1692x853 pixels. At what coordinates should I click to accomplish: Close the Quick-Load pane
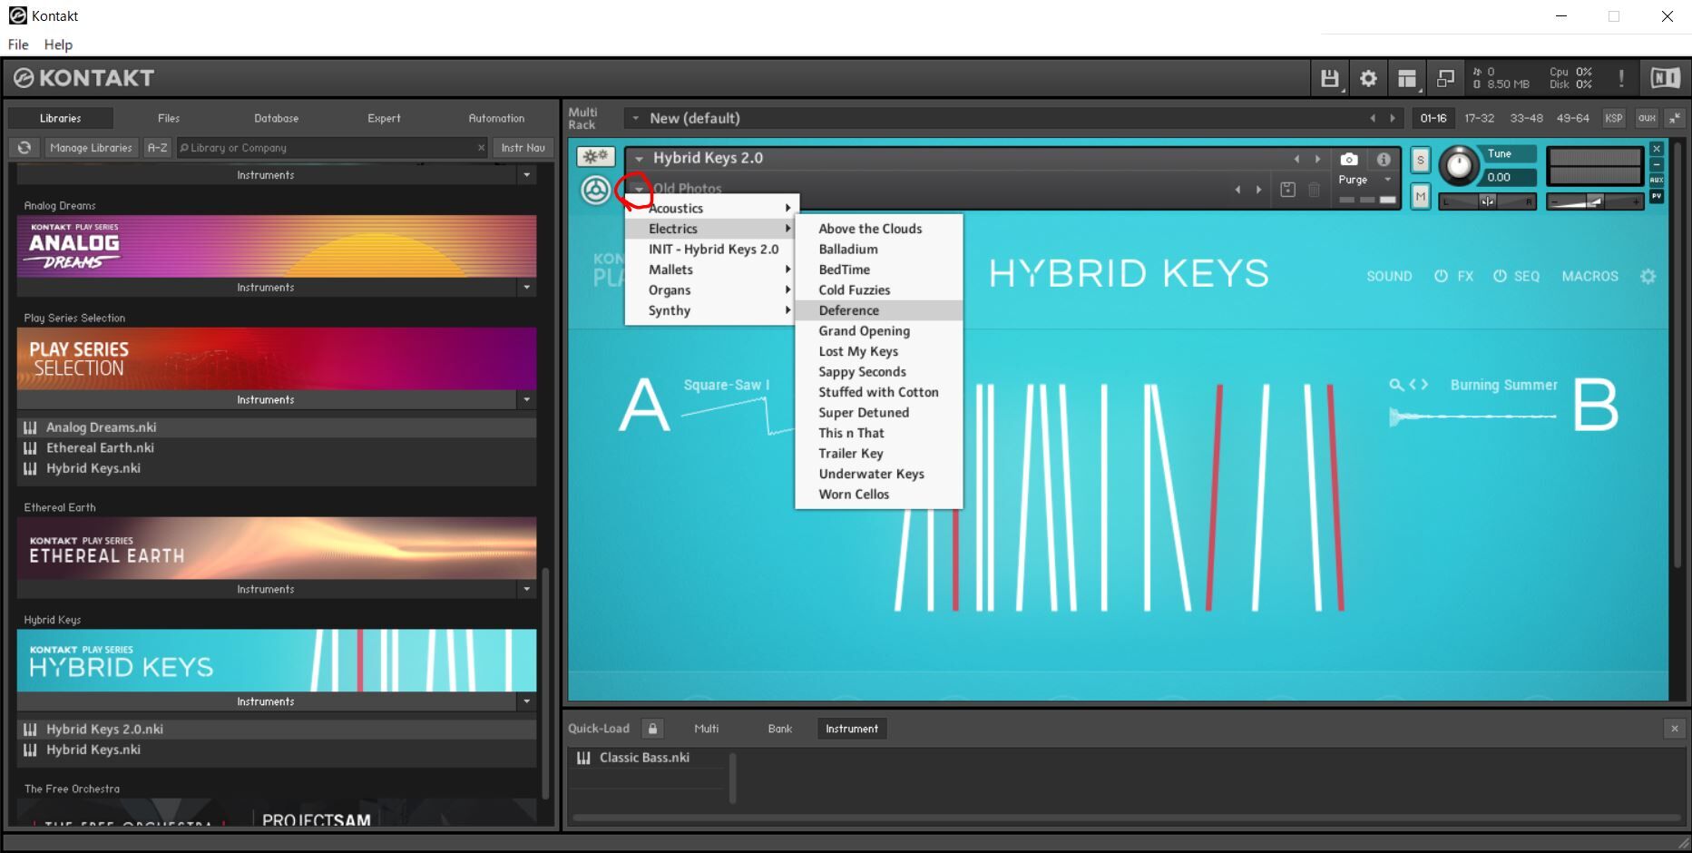tap(1675, 729)
